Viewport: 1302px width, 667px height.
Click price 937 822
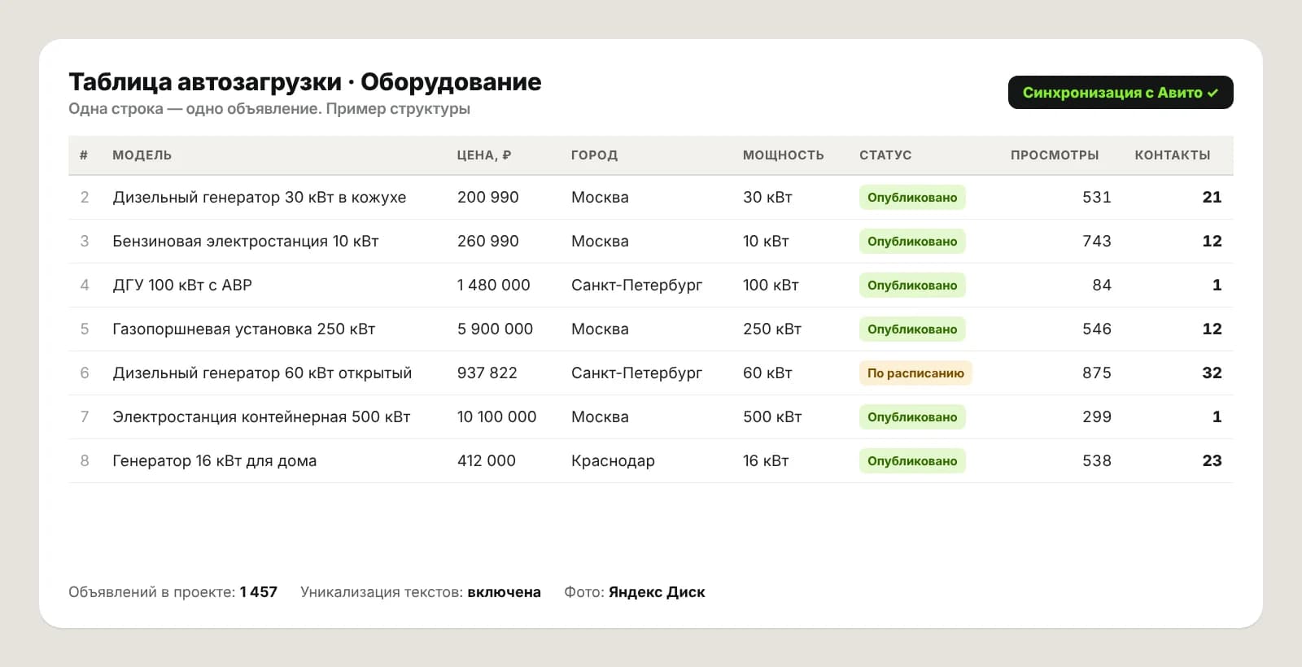(x=487, y=373)
